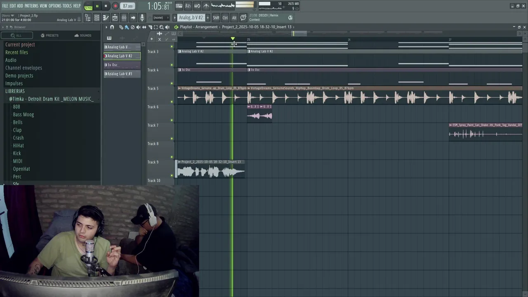
Task: Open the playlist options arrow menu
Action: (x=106, y=27)
